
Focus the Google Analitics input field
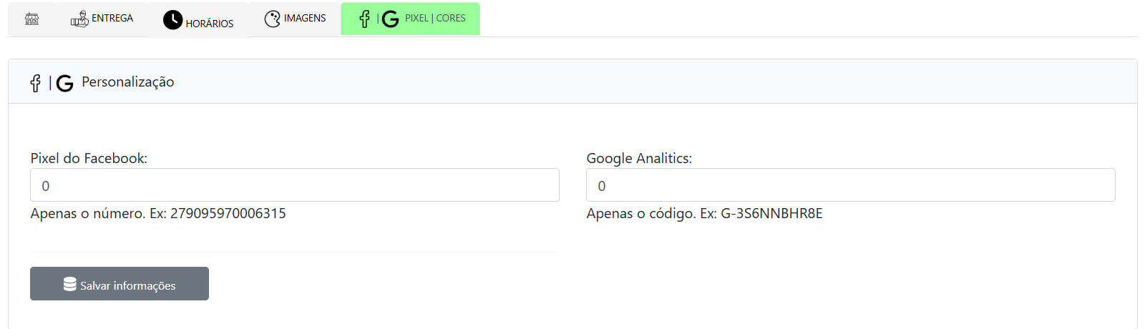[850, 185]
